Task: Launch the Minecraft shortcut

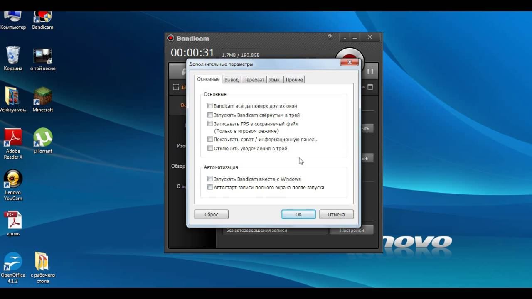Action: point(43,100)
